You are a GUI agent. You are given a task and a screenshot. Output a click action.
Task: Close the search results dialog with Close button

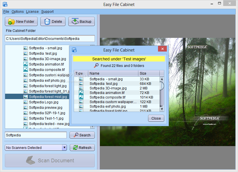156,118
